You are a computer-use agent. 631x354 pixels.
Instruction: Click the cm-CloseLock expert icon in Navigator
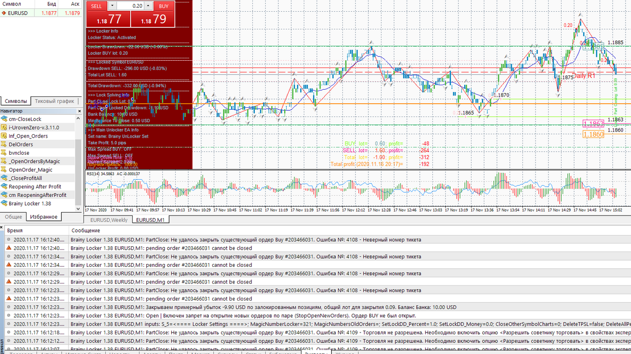(x=4, y=119)
